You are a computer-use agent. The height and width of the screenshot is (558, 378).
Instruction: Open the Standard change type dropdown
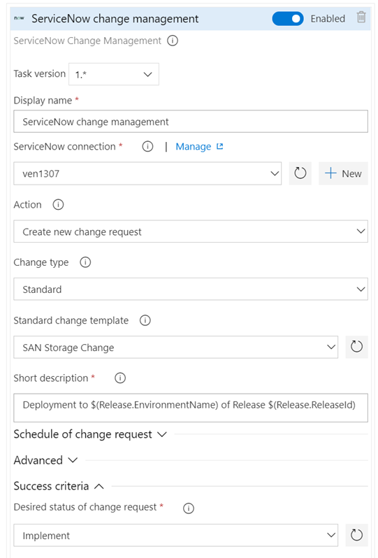[x=191, y=289]
